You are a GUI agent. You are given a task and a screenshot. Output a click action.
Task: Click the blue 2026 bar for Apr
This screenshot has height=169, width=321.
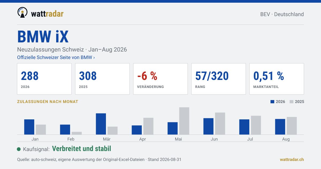pos(137,130)
